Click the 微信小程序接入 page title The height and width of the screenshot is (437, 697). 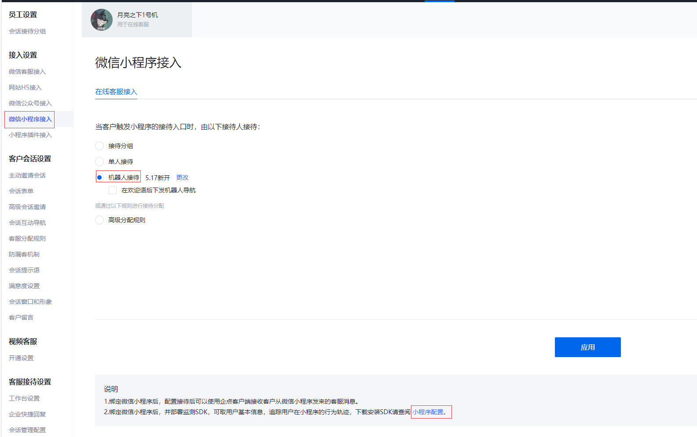coord(138,62)
